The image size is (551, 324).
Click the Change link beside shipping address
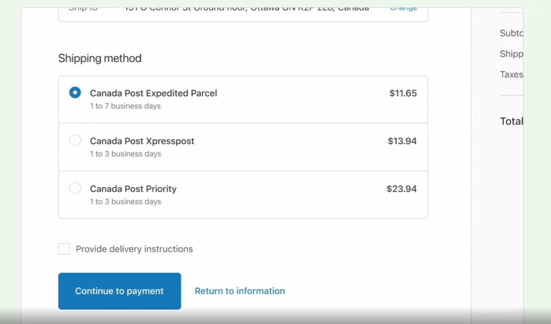coord(404,8)
